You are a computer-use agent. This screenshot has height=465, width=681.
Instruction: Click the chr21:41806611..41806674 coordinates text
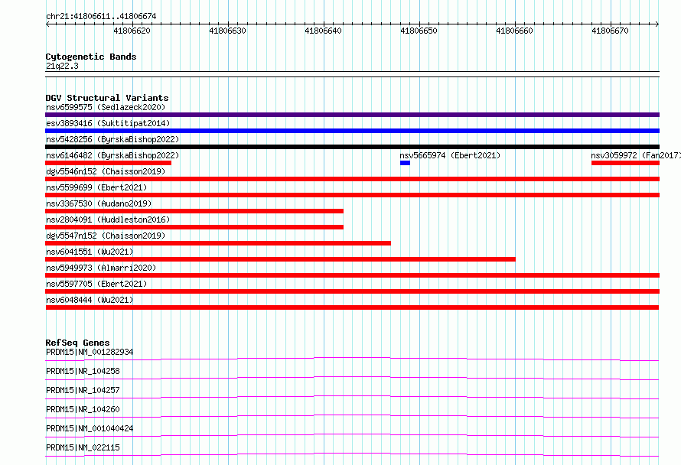[101, 17]
